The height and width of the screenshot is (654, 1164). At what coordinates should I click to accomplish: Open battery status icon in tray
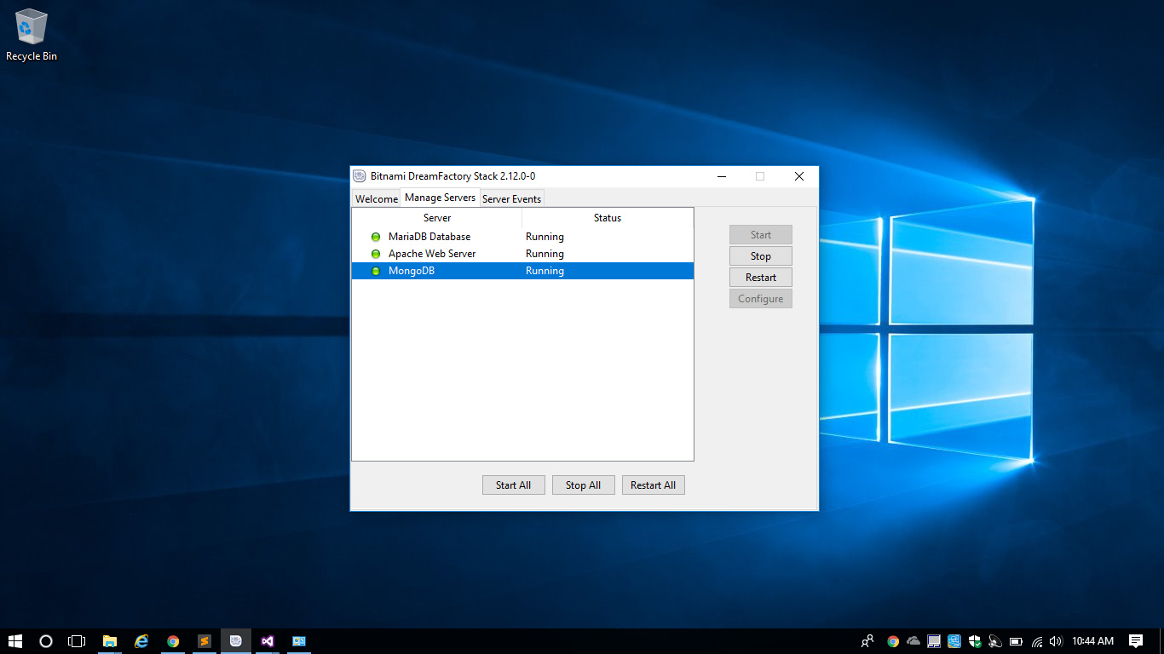click(x=1016, y=641)
